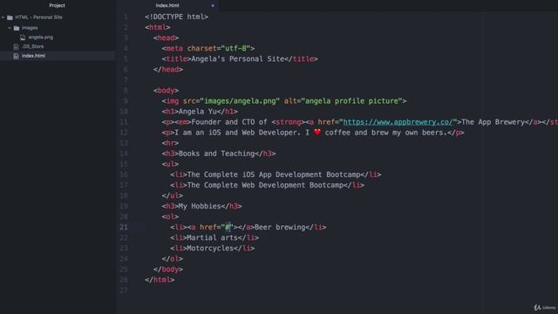Viewport: 558px width, 314px height.
Task: Click "The Complete Web Development Bootcamp" text
Action: click(265, 186)
